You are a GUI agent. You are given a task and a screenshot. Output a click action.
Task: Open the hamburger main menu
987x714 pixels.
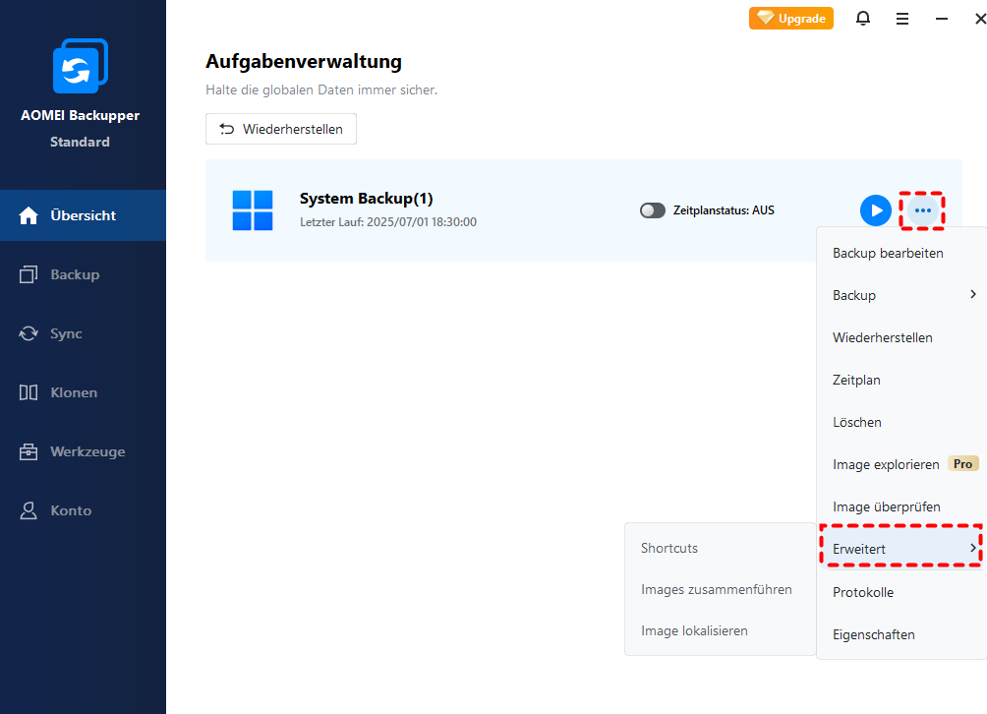click(x=902, y=19)
